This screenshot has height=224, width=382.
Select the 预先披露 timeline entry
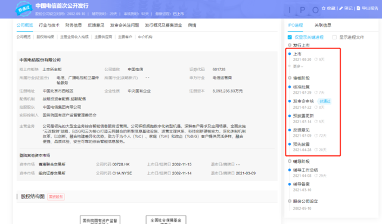(302, 144)
